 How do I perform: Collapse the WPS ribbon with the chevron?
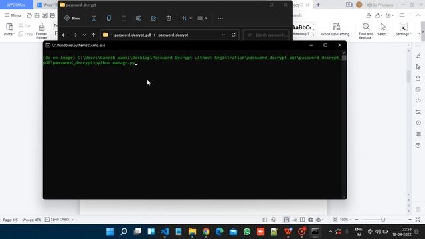tap(418, 15)
